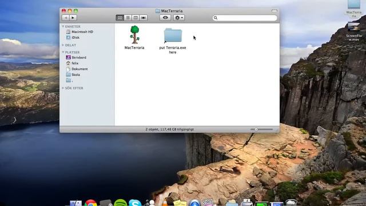Open Finder from the Dock
This screenshot has height=206, width=366.
76,203
